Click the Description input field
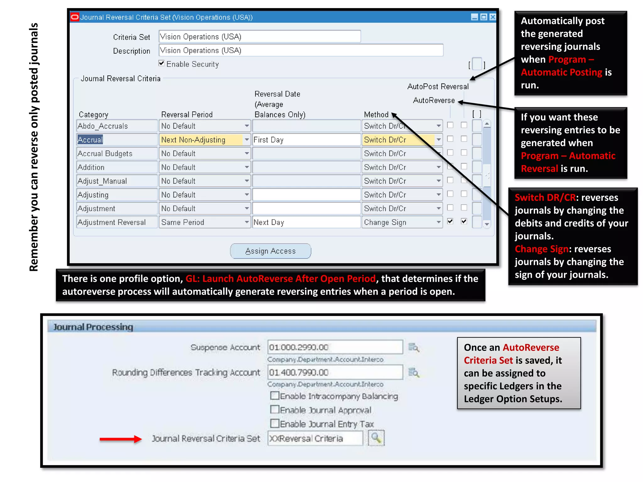 click(x=301, y=50)
